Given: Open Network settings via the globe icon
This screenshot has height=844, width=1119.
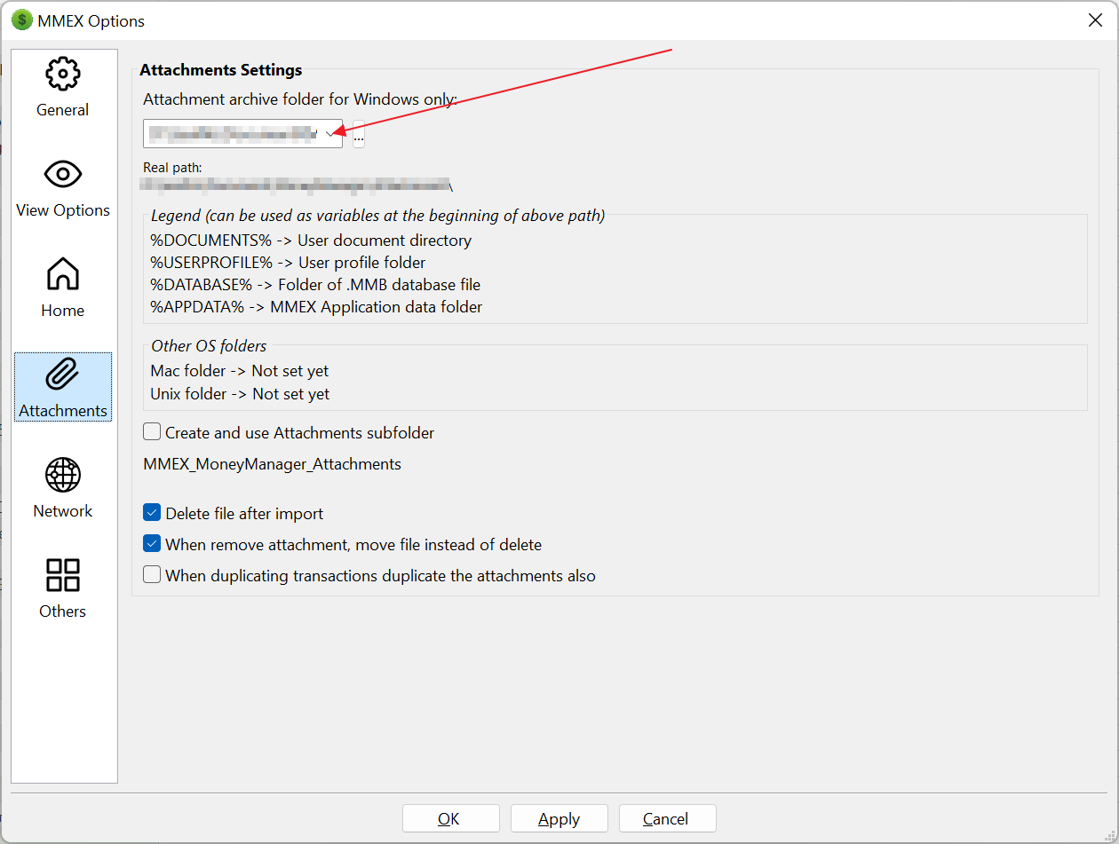Looking at the screenshot, I should click(x=62, y=476).
